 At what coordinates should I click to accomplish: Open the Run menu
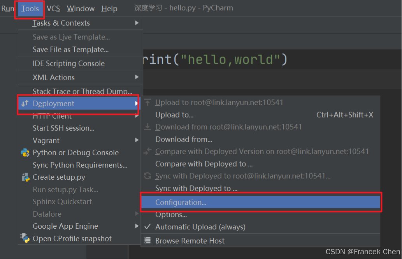click(x=8, y=9)
